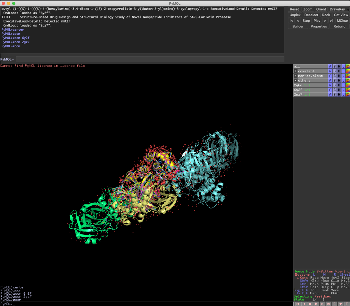This screenshot has height=306, width=350.
Task: Click the Reset view button
Action: click(x=294, y=9)
